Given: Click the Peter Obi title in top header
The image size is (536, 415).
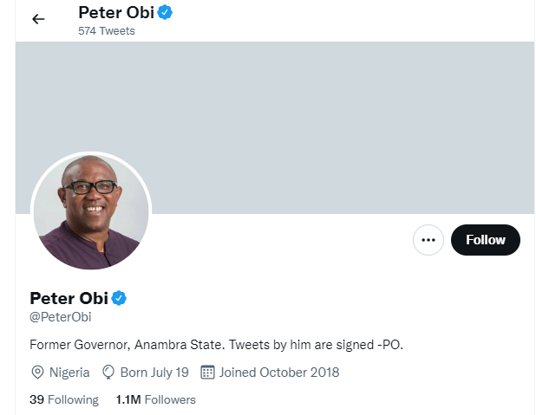Looking at the screenshot, I should 114,13.
